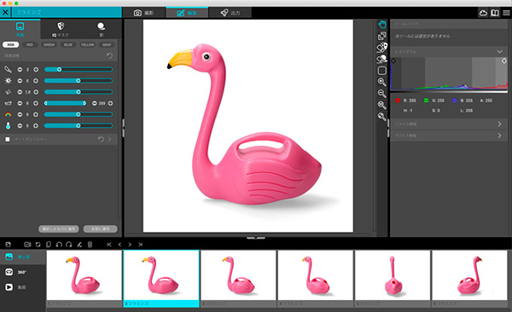Viewport: 512px width, 312px height.
Task: Toggle the auto-adjust checkbox below the sliders
Action: click(x=8, y=139)
